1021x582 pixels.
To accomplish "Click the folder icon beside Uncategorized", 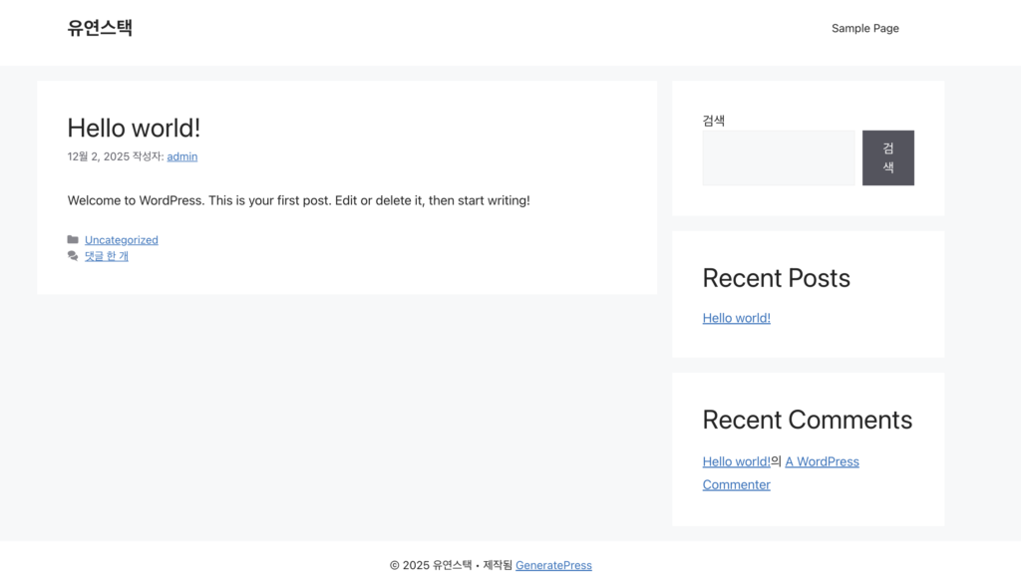I will tap(73, 239).
